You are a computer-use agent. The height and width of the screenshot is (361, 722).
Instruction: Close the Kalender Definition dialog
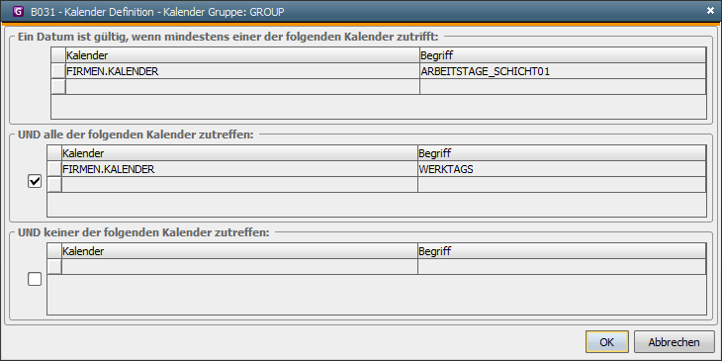tap(710, 11)
